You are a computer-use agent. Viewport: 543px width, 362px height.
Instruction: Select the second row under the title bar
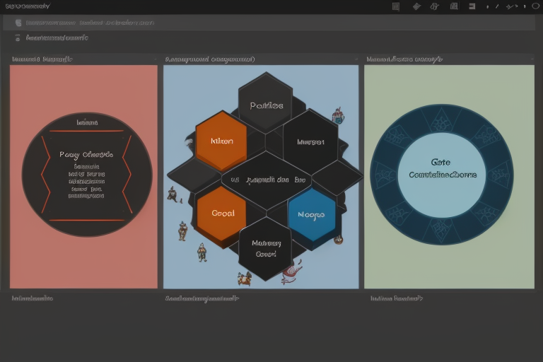coord(57,37)
